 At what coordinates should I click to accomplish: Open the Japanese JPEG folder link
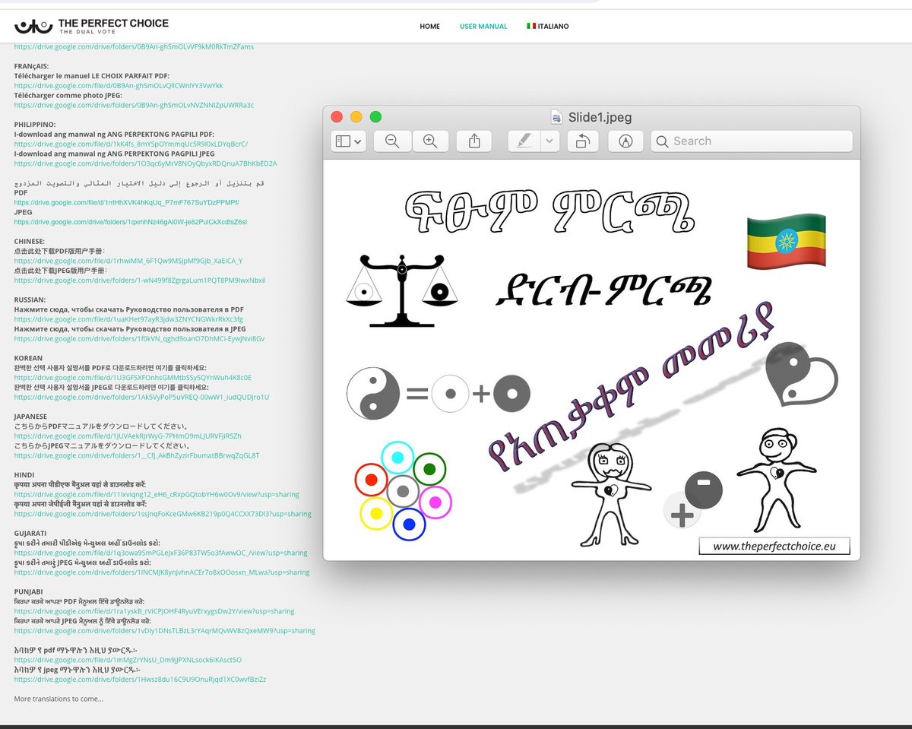137,455
